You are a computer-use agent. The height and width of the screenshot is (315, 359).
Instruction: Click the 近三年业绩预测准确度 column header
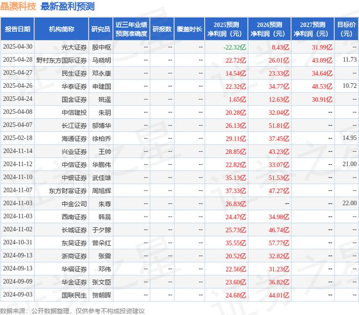pos(131,29)
